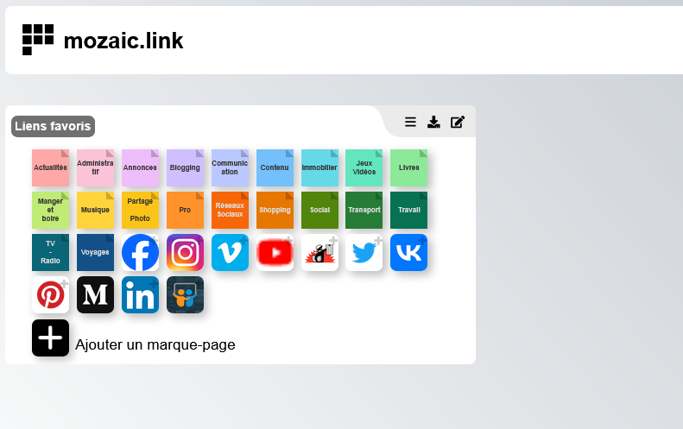Open the Jeux Vidéos folder tile
683x429 pixels.
[364, 167]
